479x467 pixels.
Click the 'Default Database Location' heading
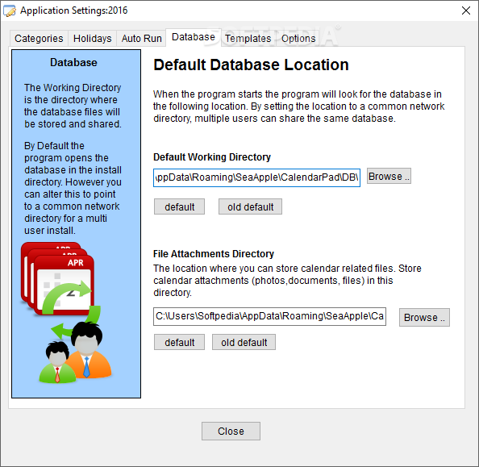[251, 65]
